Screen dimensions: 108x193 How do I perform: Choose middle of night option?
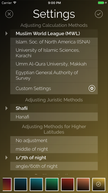54,149
